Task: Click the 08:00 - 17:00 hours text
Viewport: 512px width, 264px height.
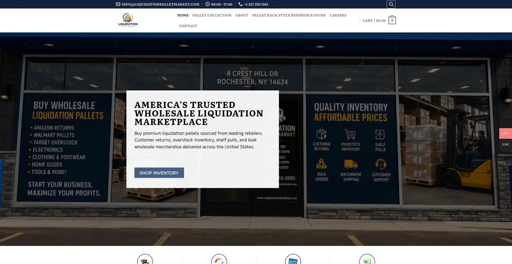Action: (x=222, y=4)
